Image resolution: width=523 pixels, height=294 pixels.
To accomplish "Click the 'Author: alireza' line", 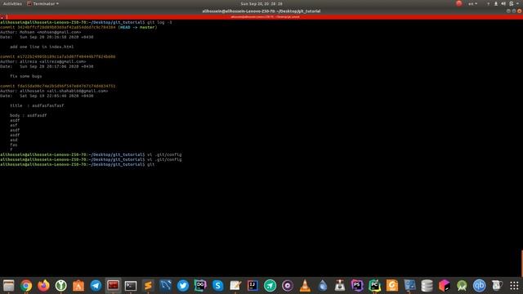I will (42, 62).
